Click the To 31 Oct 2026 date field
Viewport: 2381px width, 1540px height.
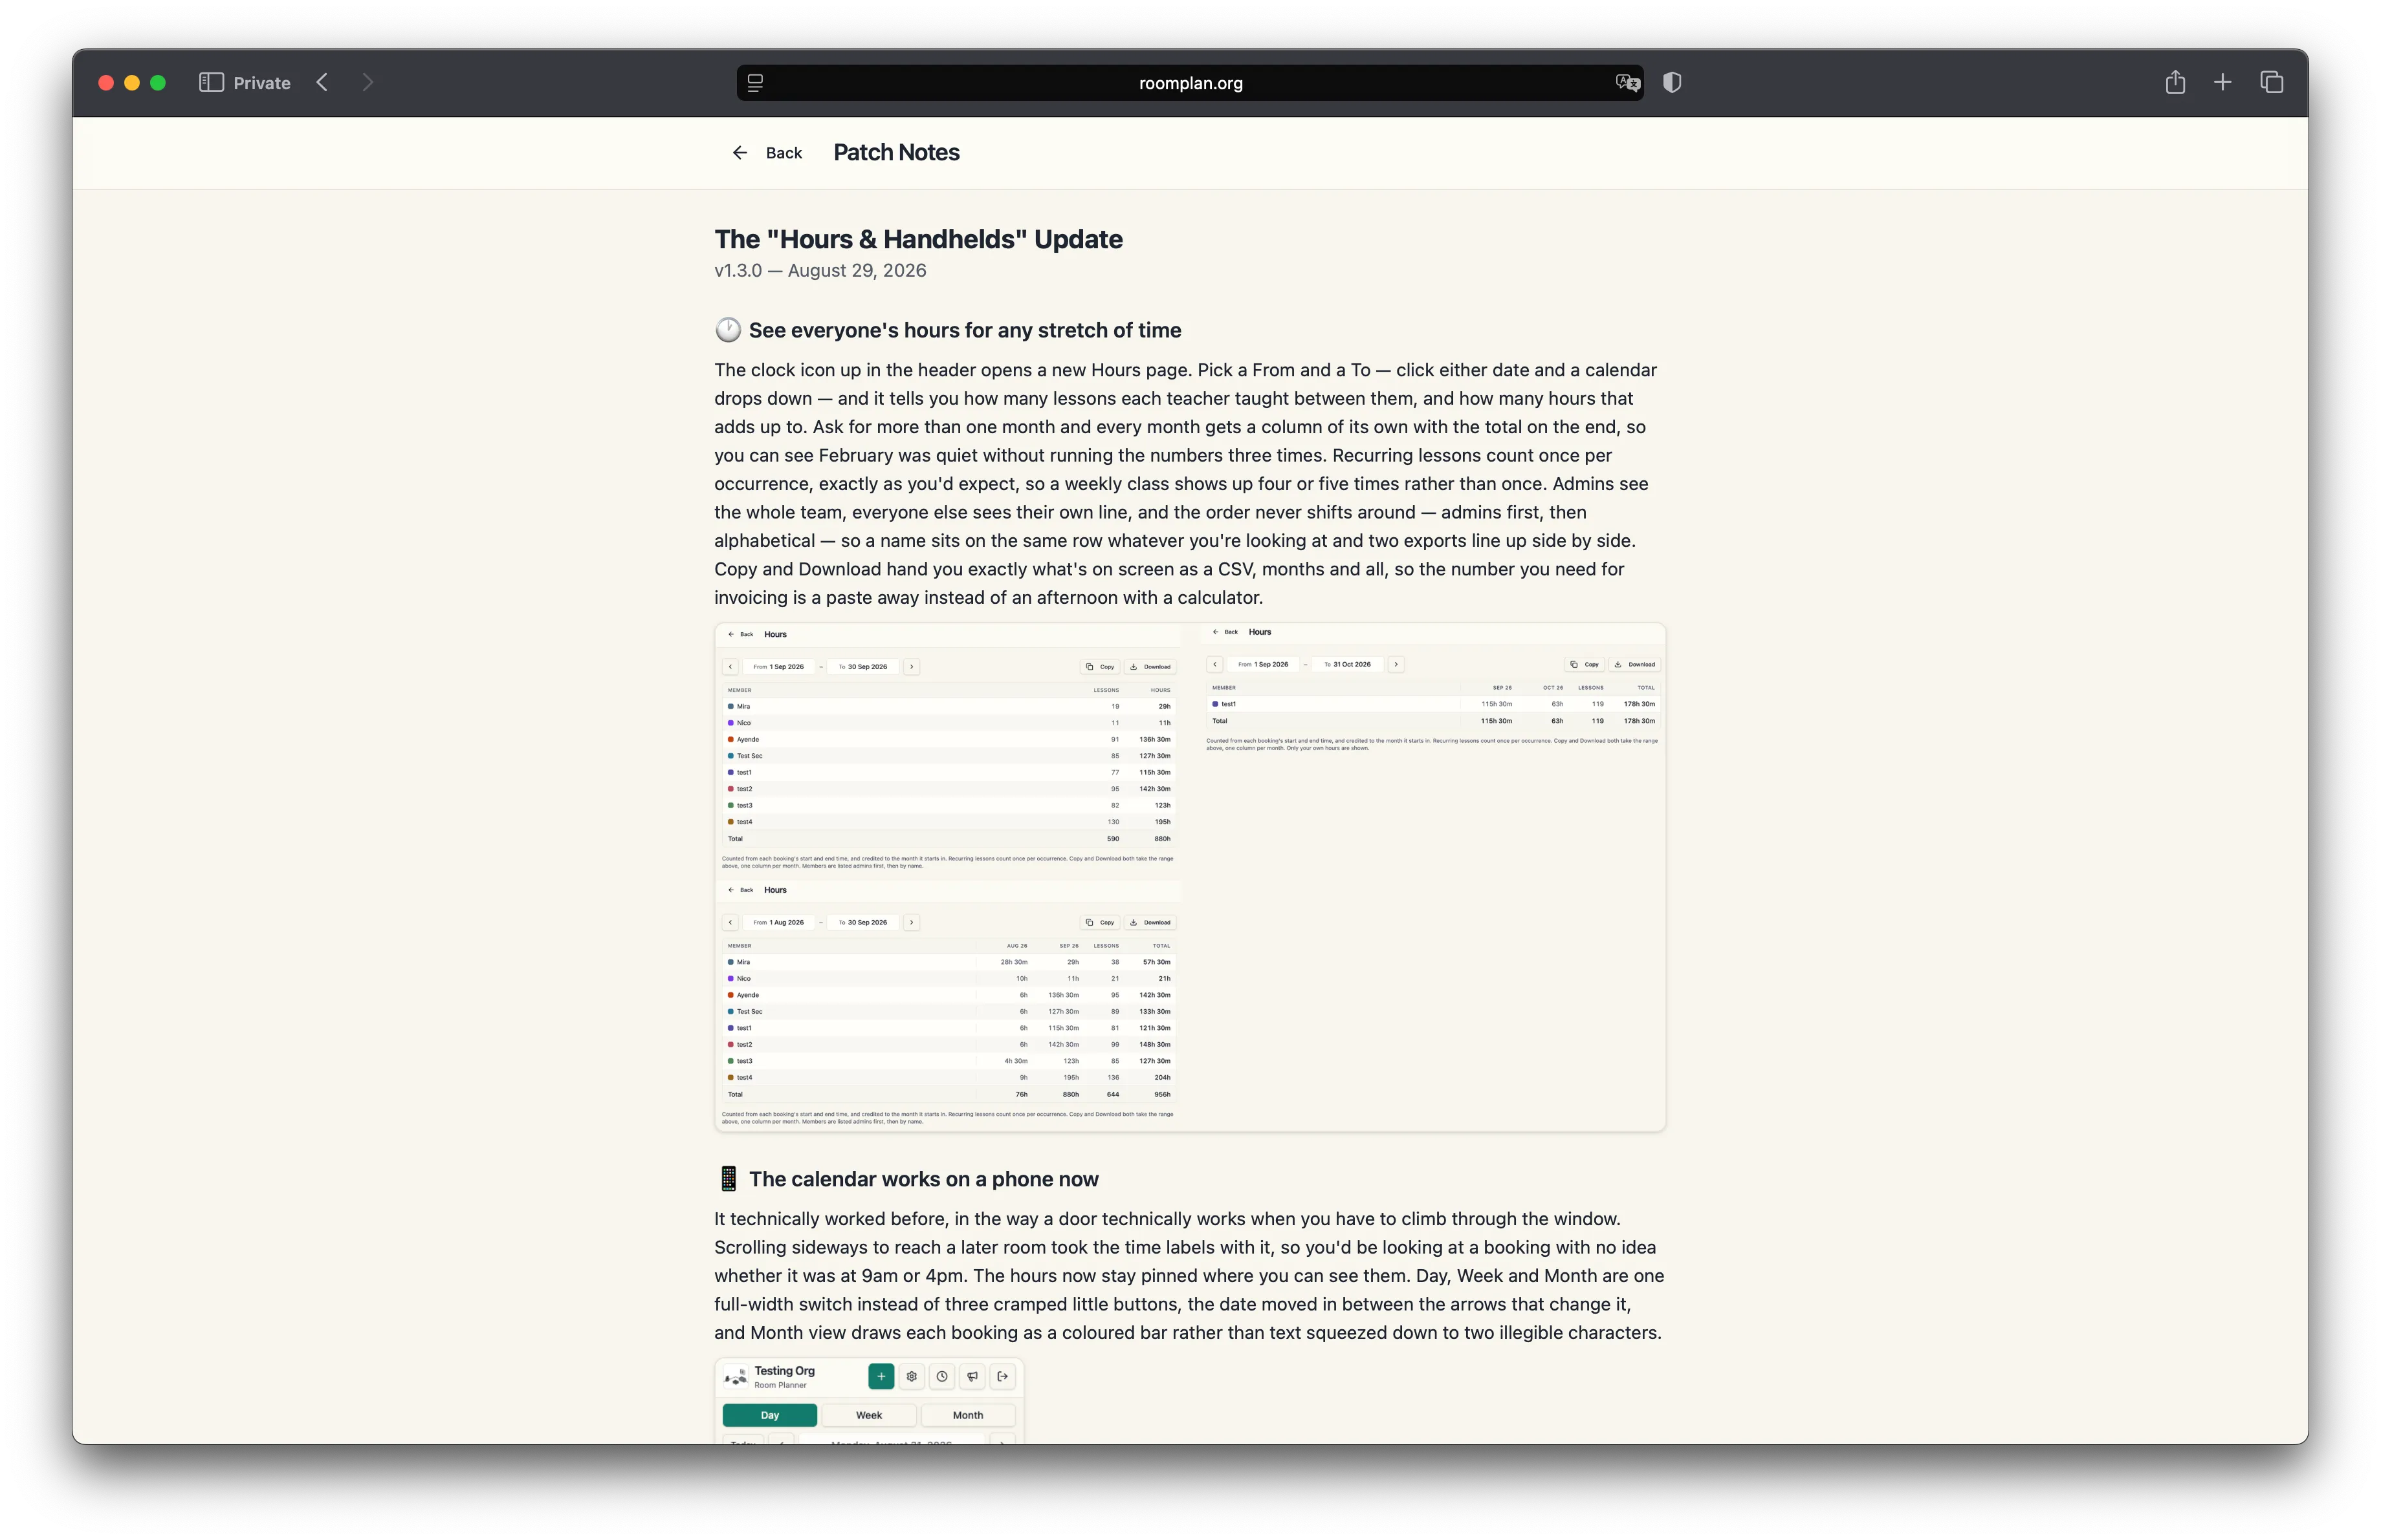click(x=1348, y=665)
